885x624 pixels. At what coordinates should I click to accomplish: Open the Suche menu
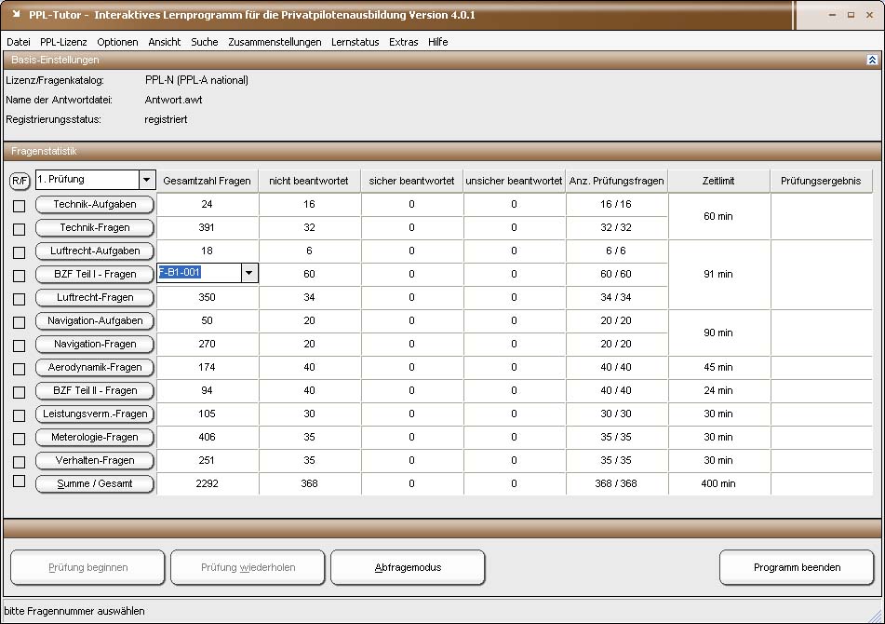click(205, 42)
